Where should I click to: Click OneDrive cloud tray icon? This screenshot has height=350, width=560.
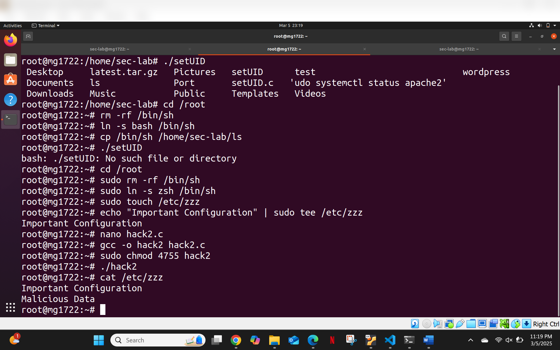click(485, 340)
